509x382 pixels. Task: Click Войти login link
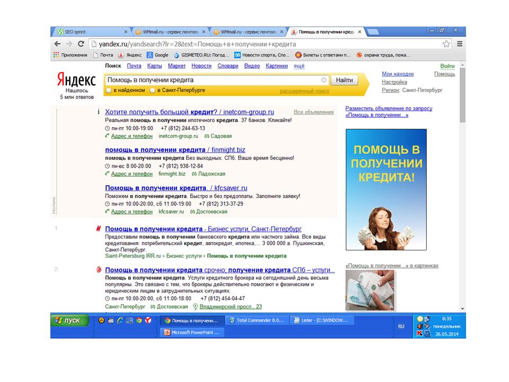(447, 66)
